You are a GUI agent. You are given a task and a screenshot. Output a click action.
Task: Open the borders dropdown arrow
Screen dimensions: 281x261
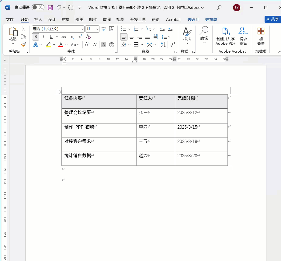142,45
